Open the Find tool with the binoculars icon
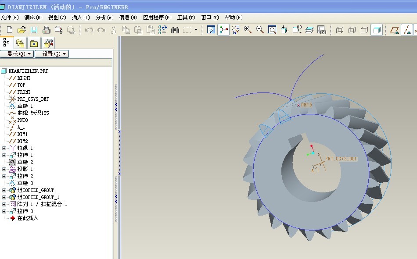This screenshot has height=259, width=417. pos(175,30)
